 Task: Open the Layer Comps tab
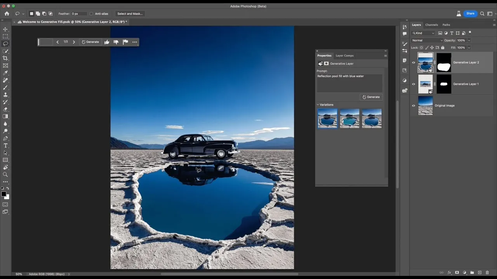344,55
